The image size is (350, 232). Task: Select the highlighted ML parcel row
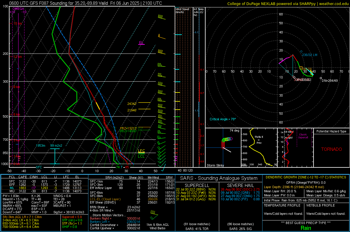click(45, 188)
